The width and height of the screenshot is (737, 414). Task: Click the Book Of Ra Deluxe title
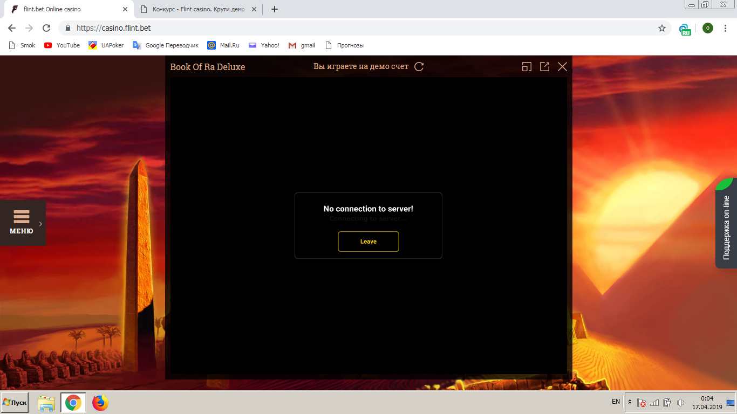tap(208, 67)
